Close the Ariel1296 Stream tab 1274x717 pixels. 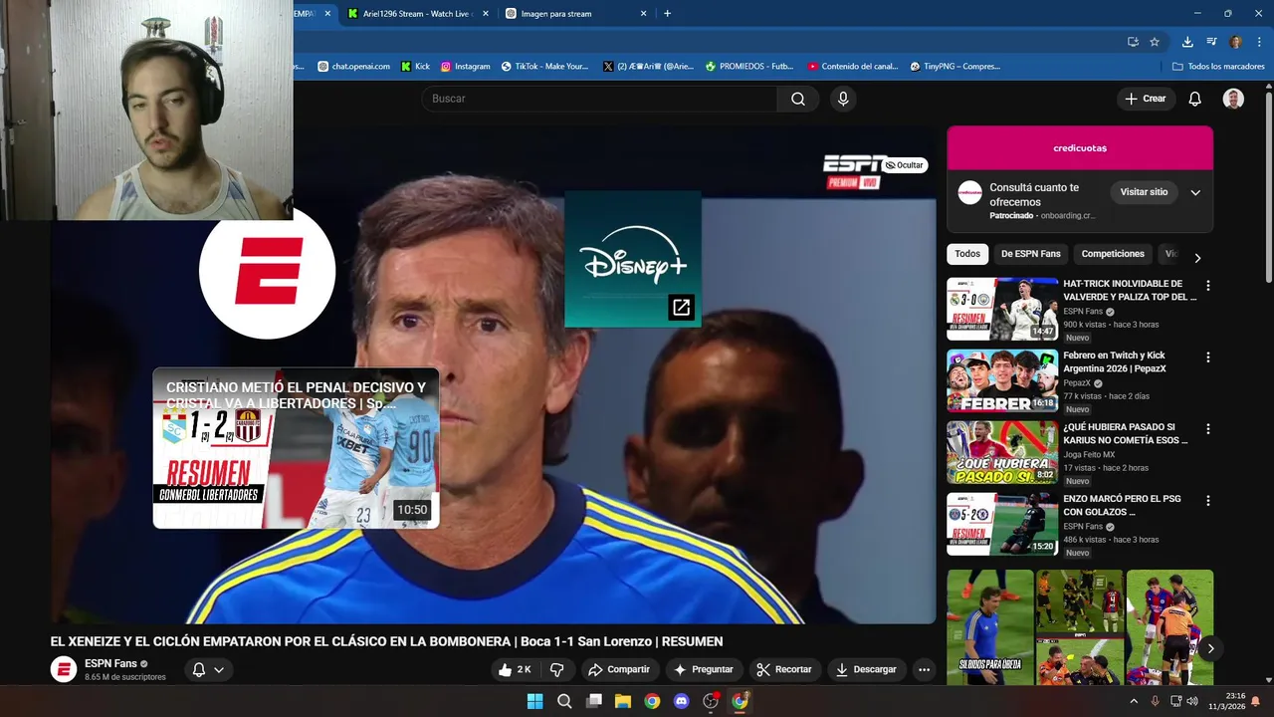click(485, 14)
